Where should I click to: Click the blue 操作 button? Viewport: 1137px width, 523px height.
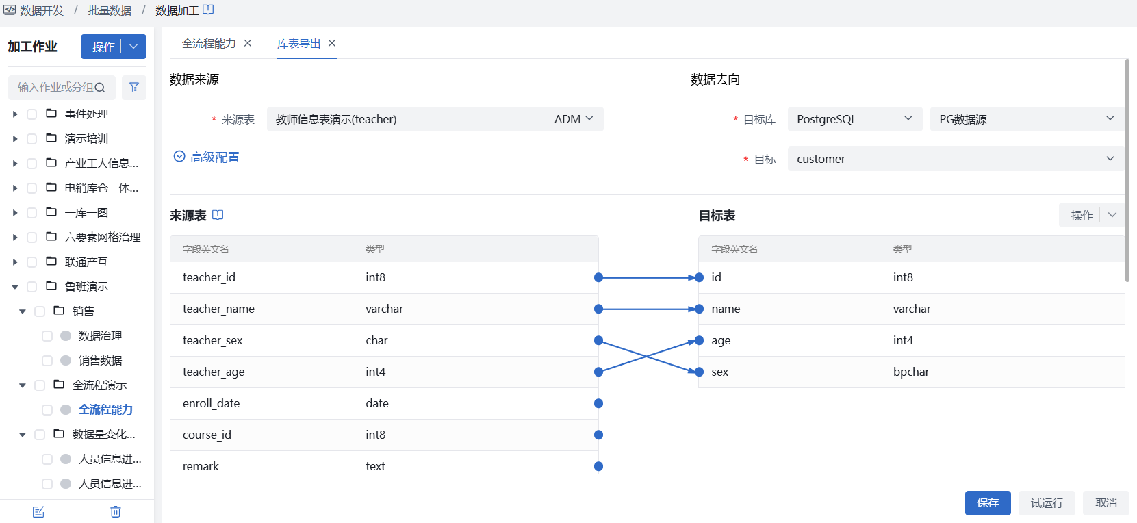click(103, 47)
